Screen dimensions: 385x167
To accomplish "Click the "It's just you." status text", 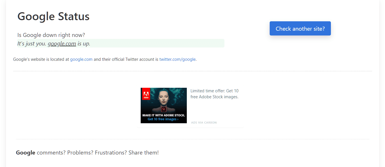I will click(32, 44).
